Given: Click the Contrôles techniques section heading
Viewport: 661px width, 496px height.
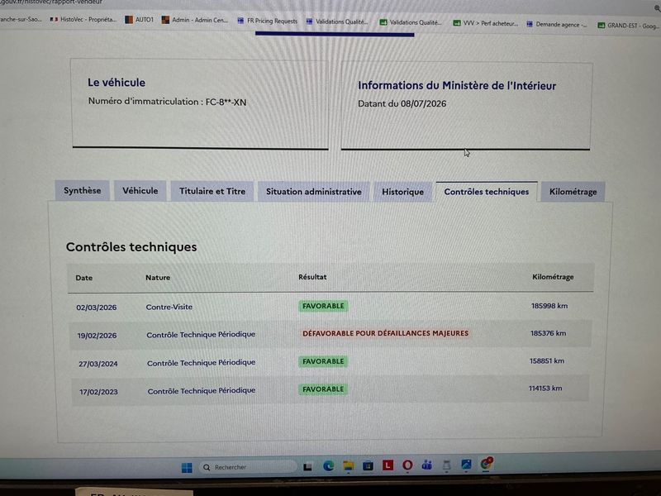Looking at the screenshot, I should [131, 247].
